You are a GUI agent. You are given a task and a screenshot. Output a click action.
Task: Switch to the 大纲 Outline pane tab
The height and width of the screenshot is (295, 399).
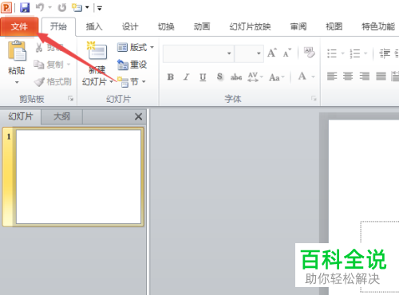click(61, 116)
